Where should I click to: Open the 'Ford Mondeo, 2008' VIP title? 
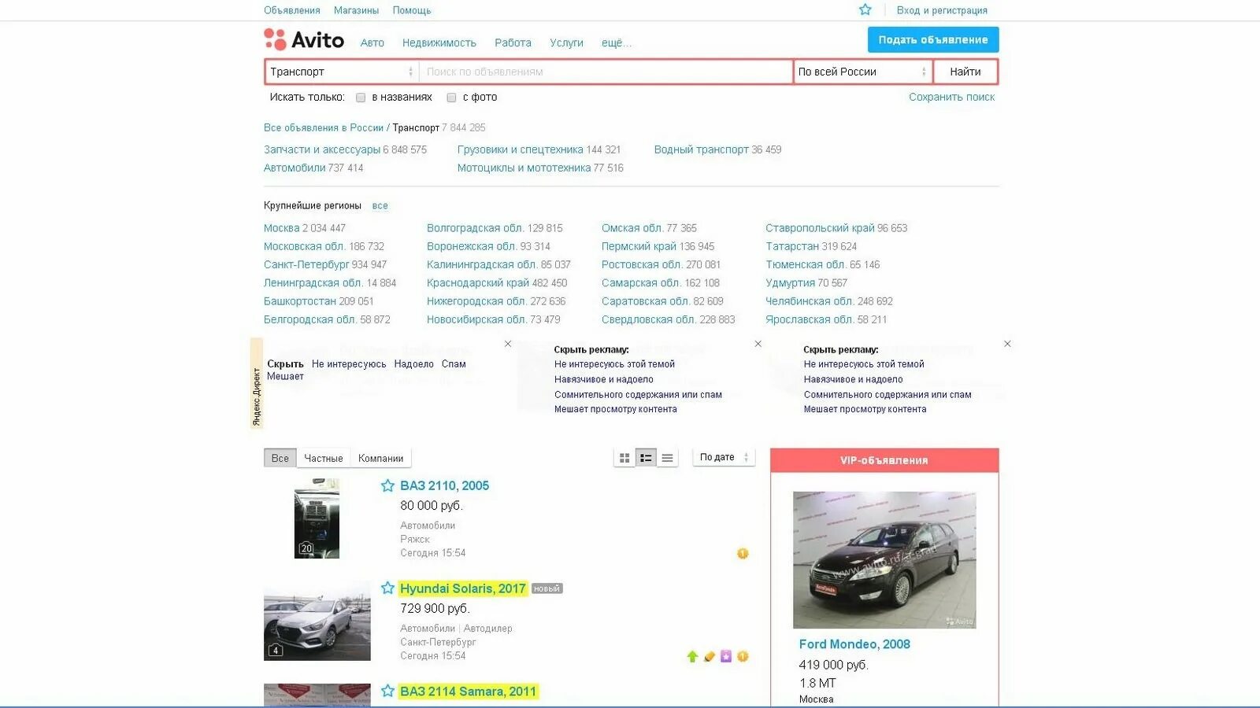click(x=854, y=643)
